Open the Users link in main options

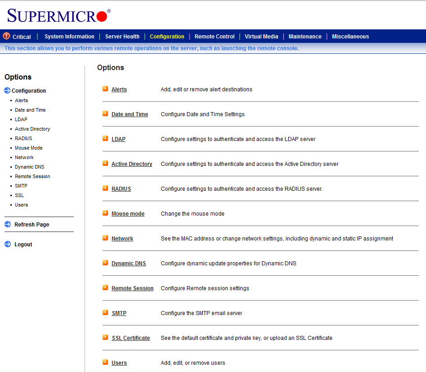point(119,363)
